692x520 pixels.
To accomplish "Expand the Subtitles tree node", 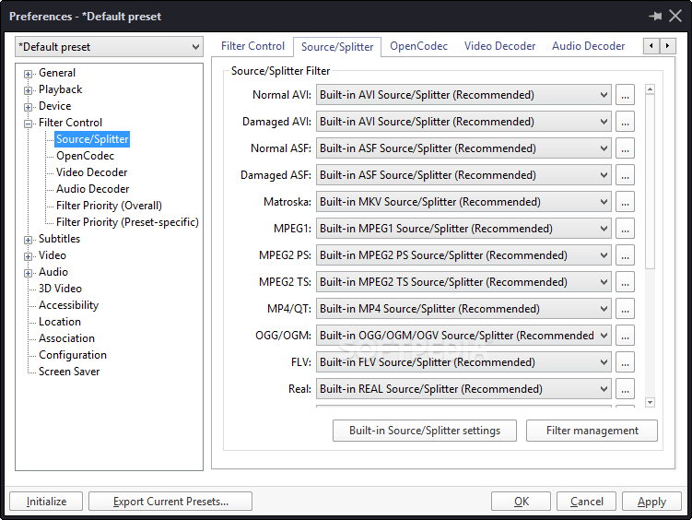I will tap(29, 240).
